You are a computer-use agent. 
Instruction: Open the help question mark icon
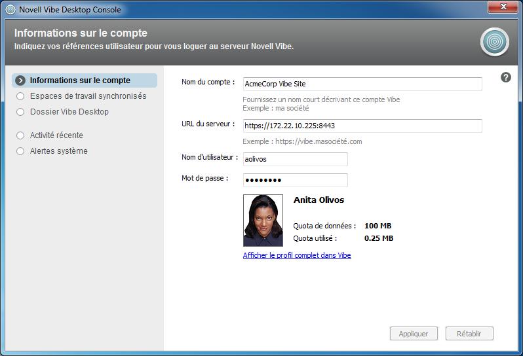(x=506, y=78)
